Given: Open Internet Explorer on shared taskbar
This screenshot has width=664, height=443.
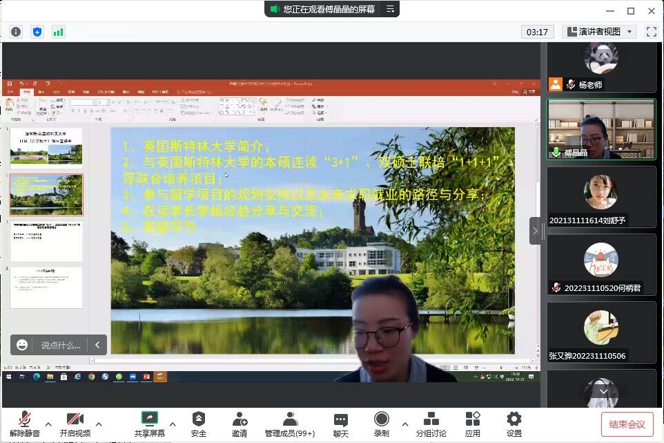Looking at the screenshot, I should tap(77, 377).
